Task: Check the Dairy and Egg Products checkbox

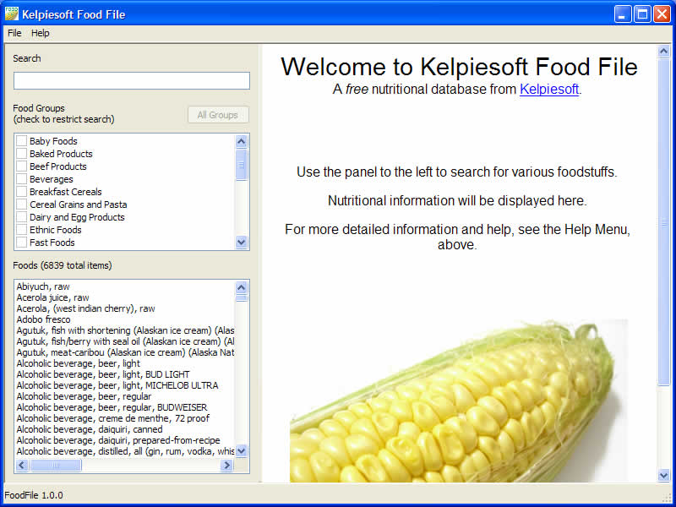Action: pos(22,217)
